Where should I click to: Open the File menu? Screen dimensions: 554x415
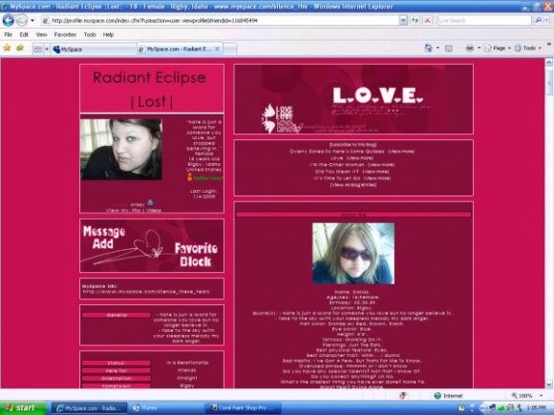[9, 34]
